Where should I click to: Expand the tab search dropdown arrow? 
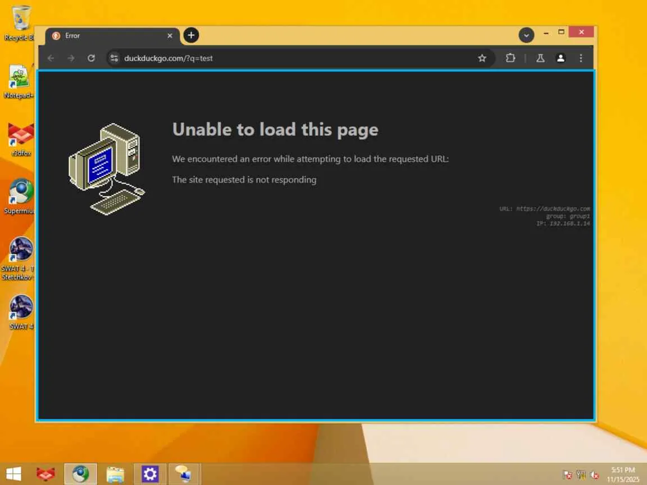pos(526,35)
